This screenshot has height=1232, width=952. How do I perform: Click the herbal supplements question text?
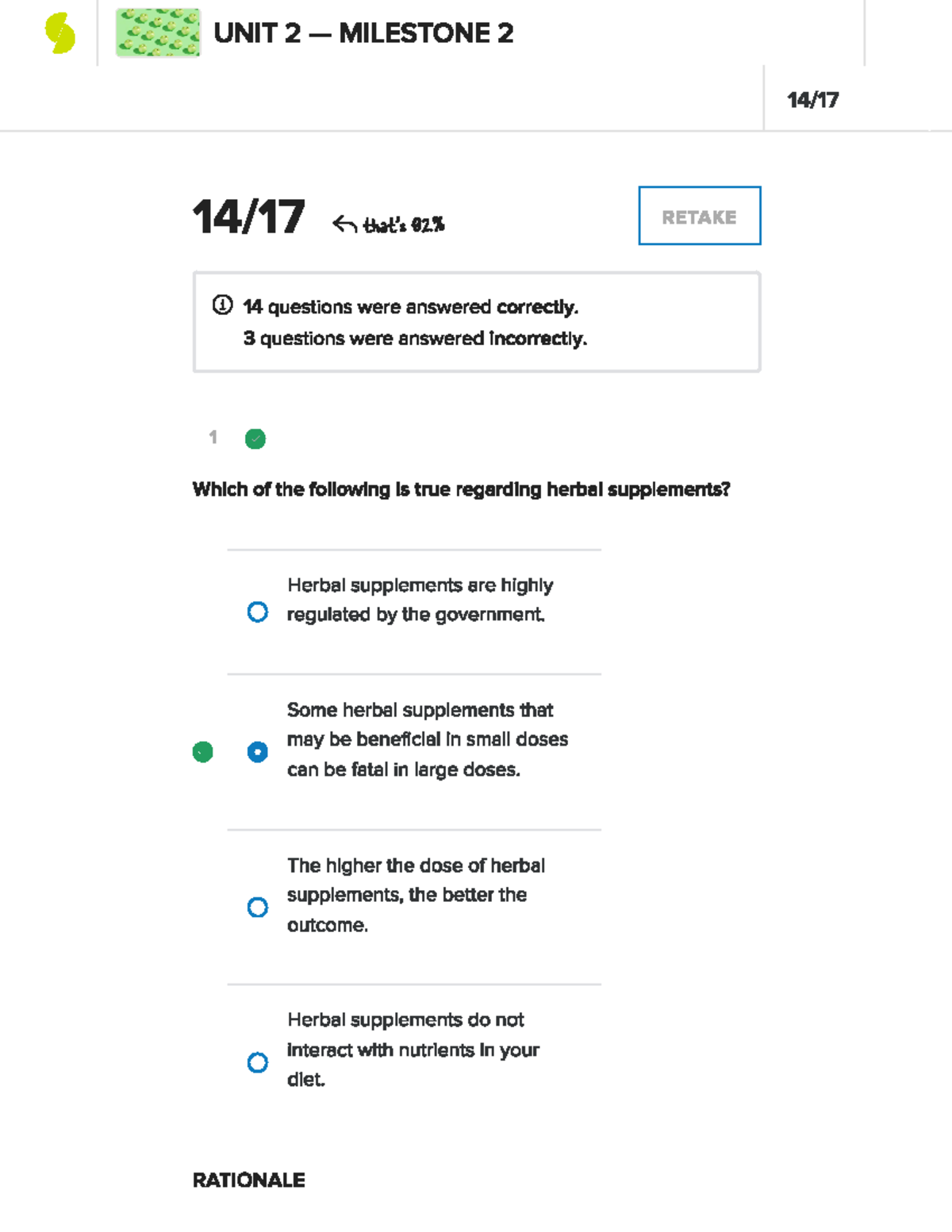tap(461, 489)
